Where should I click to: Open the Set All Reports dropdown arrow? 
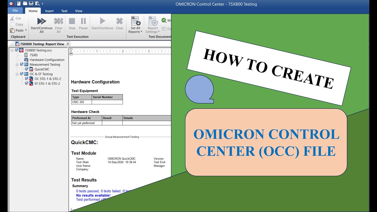[x=141, y=32]
